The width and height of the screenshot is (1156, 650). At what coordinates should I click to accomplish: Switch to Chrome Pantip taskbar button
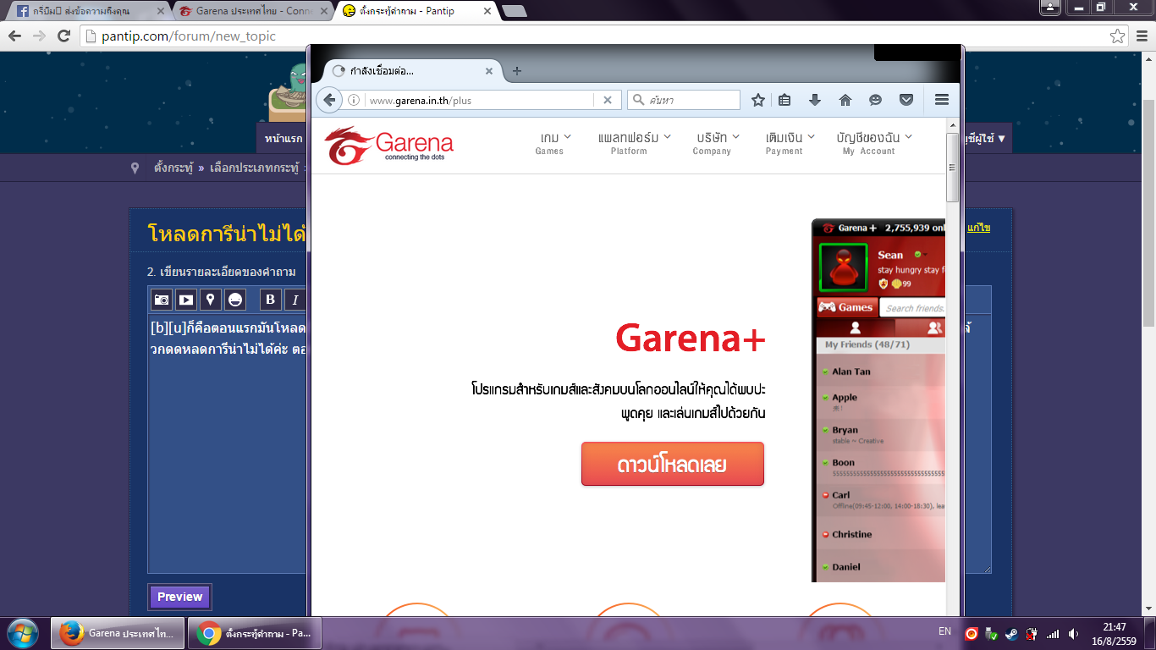click(x=256, y=633)
